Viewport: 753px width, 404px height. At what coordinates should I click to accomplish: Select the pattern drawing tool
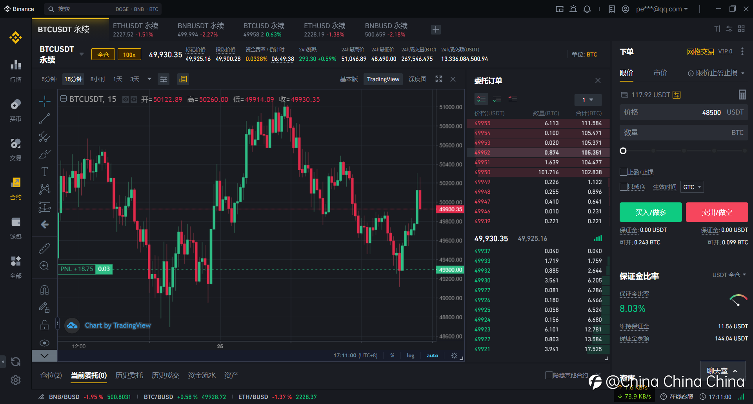[45, 189]
